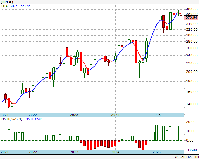
Task: Click 2021 on the MACD timeline
Action: [5, 152]
